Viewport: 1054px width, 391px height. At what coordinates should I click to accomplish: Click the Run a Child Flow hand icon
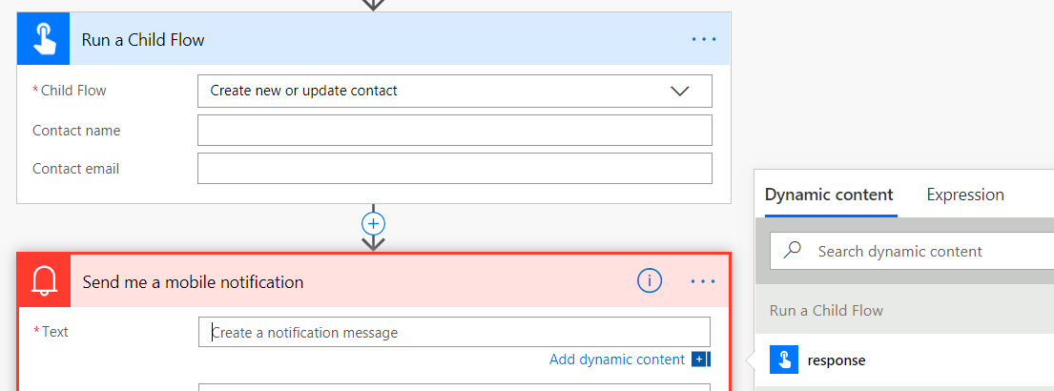tap(43, 39)
